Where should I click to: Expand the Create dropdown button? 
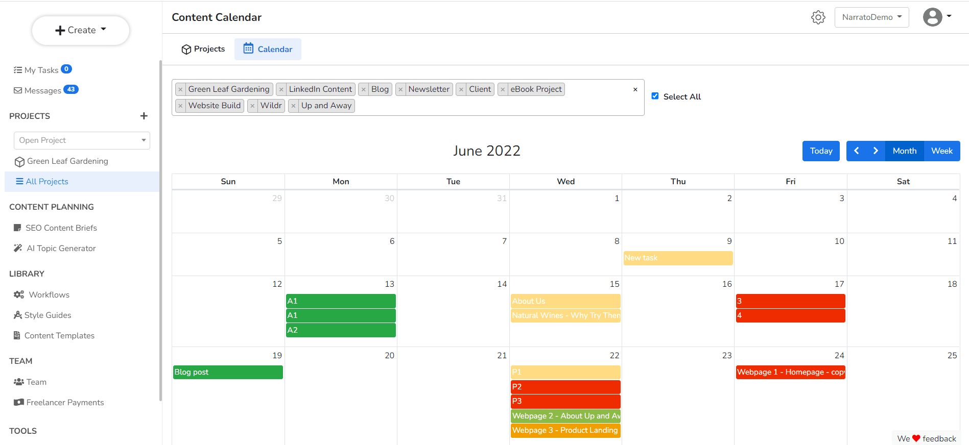click(81, 30)
